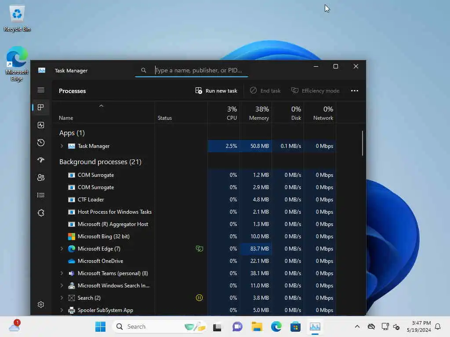
Task: Click the 38.1 MB memory cell for Teams
Action: [256, 273]
